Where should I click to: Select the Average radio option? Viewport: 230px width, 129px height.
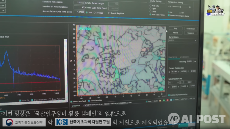[95, 13]
